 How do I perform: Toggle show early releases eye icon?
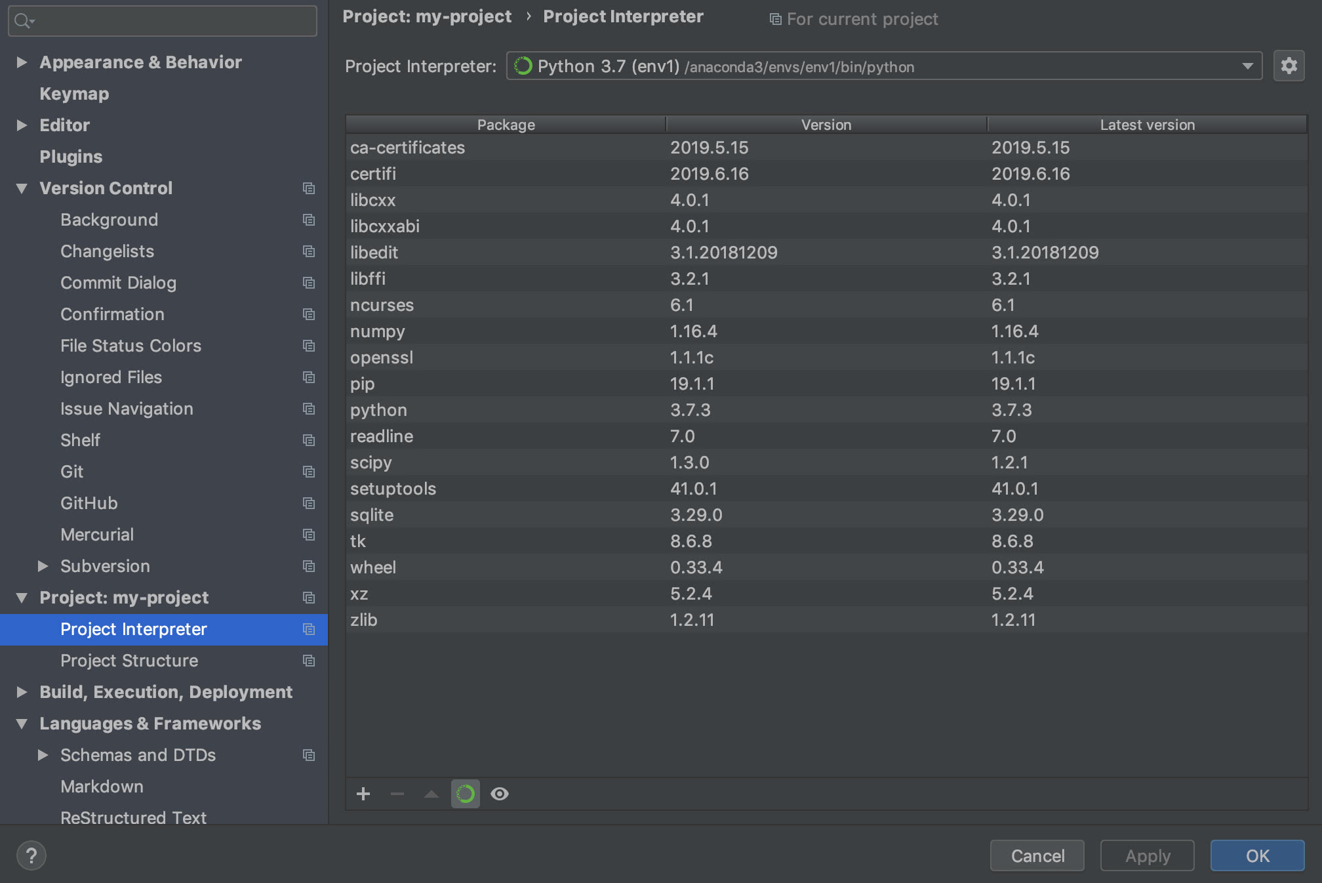(500, 794)
